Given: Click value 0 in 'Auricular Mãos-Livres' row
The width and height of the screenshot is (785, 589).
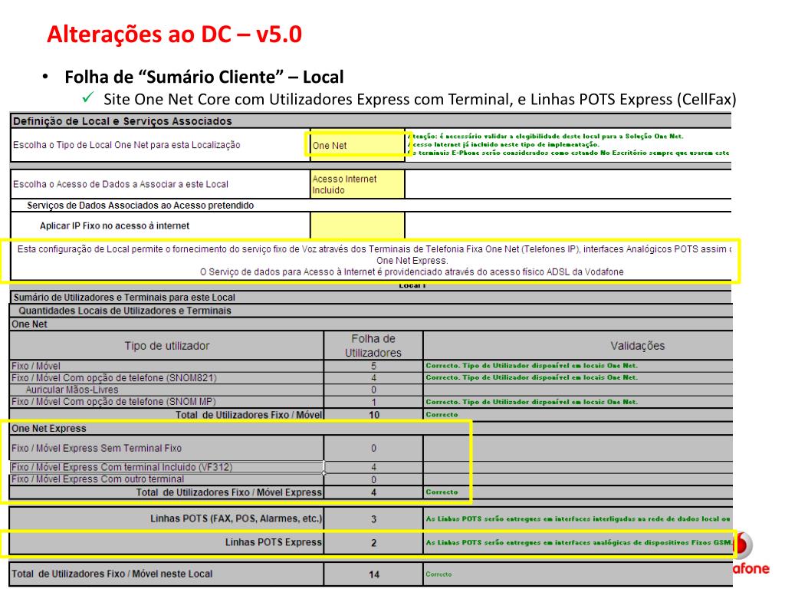Looking at the screenshot, I should click(373, 390).
